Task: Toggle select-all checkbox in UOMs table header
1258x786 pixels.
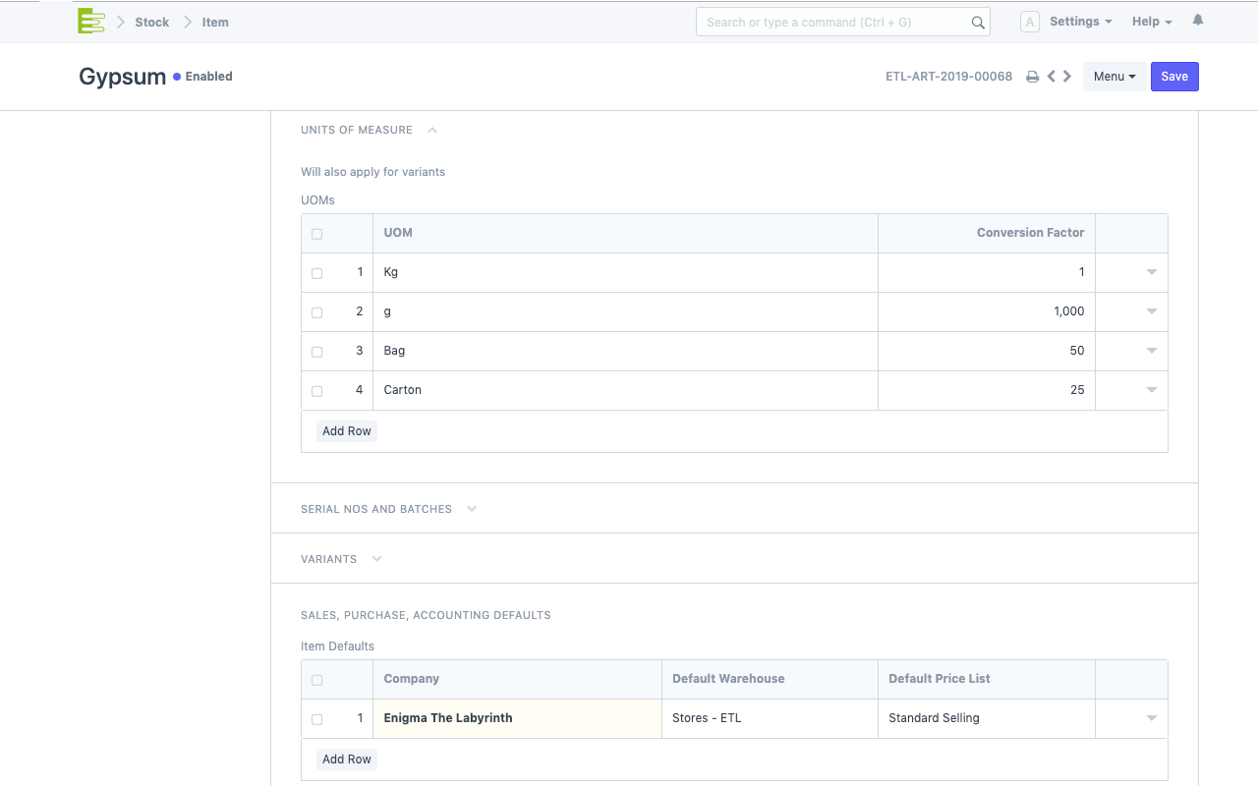Action: click(316, 234)
